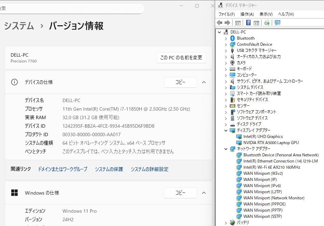Select WAN Miniport (IKEv2)

(x=263, y=173)
